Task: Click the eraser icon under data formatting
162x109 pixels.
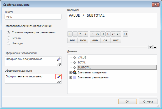Action: 59,82
